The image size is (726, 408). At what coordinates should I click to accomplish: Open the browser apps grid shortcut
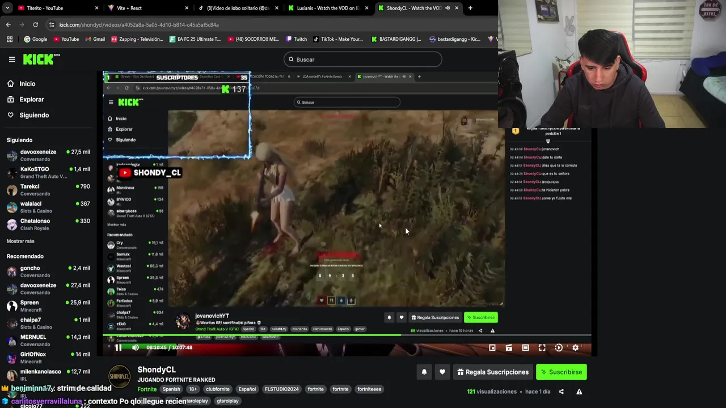[x=10, y=39]
